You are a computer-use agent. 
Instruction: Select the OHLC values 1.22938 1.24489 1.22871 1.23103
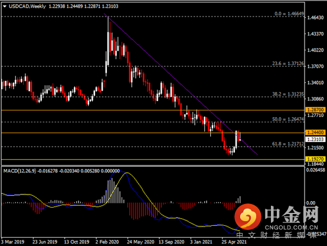tap(83, 7)
